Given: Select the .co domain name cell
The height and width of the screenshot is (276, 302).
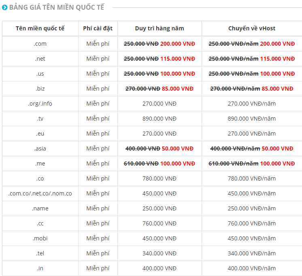Looking at the screenshot, I should 40,178.
